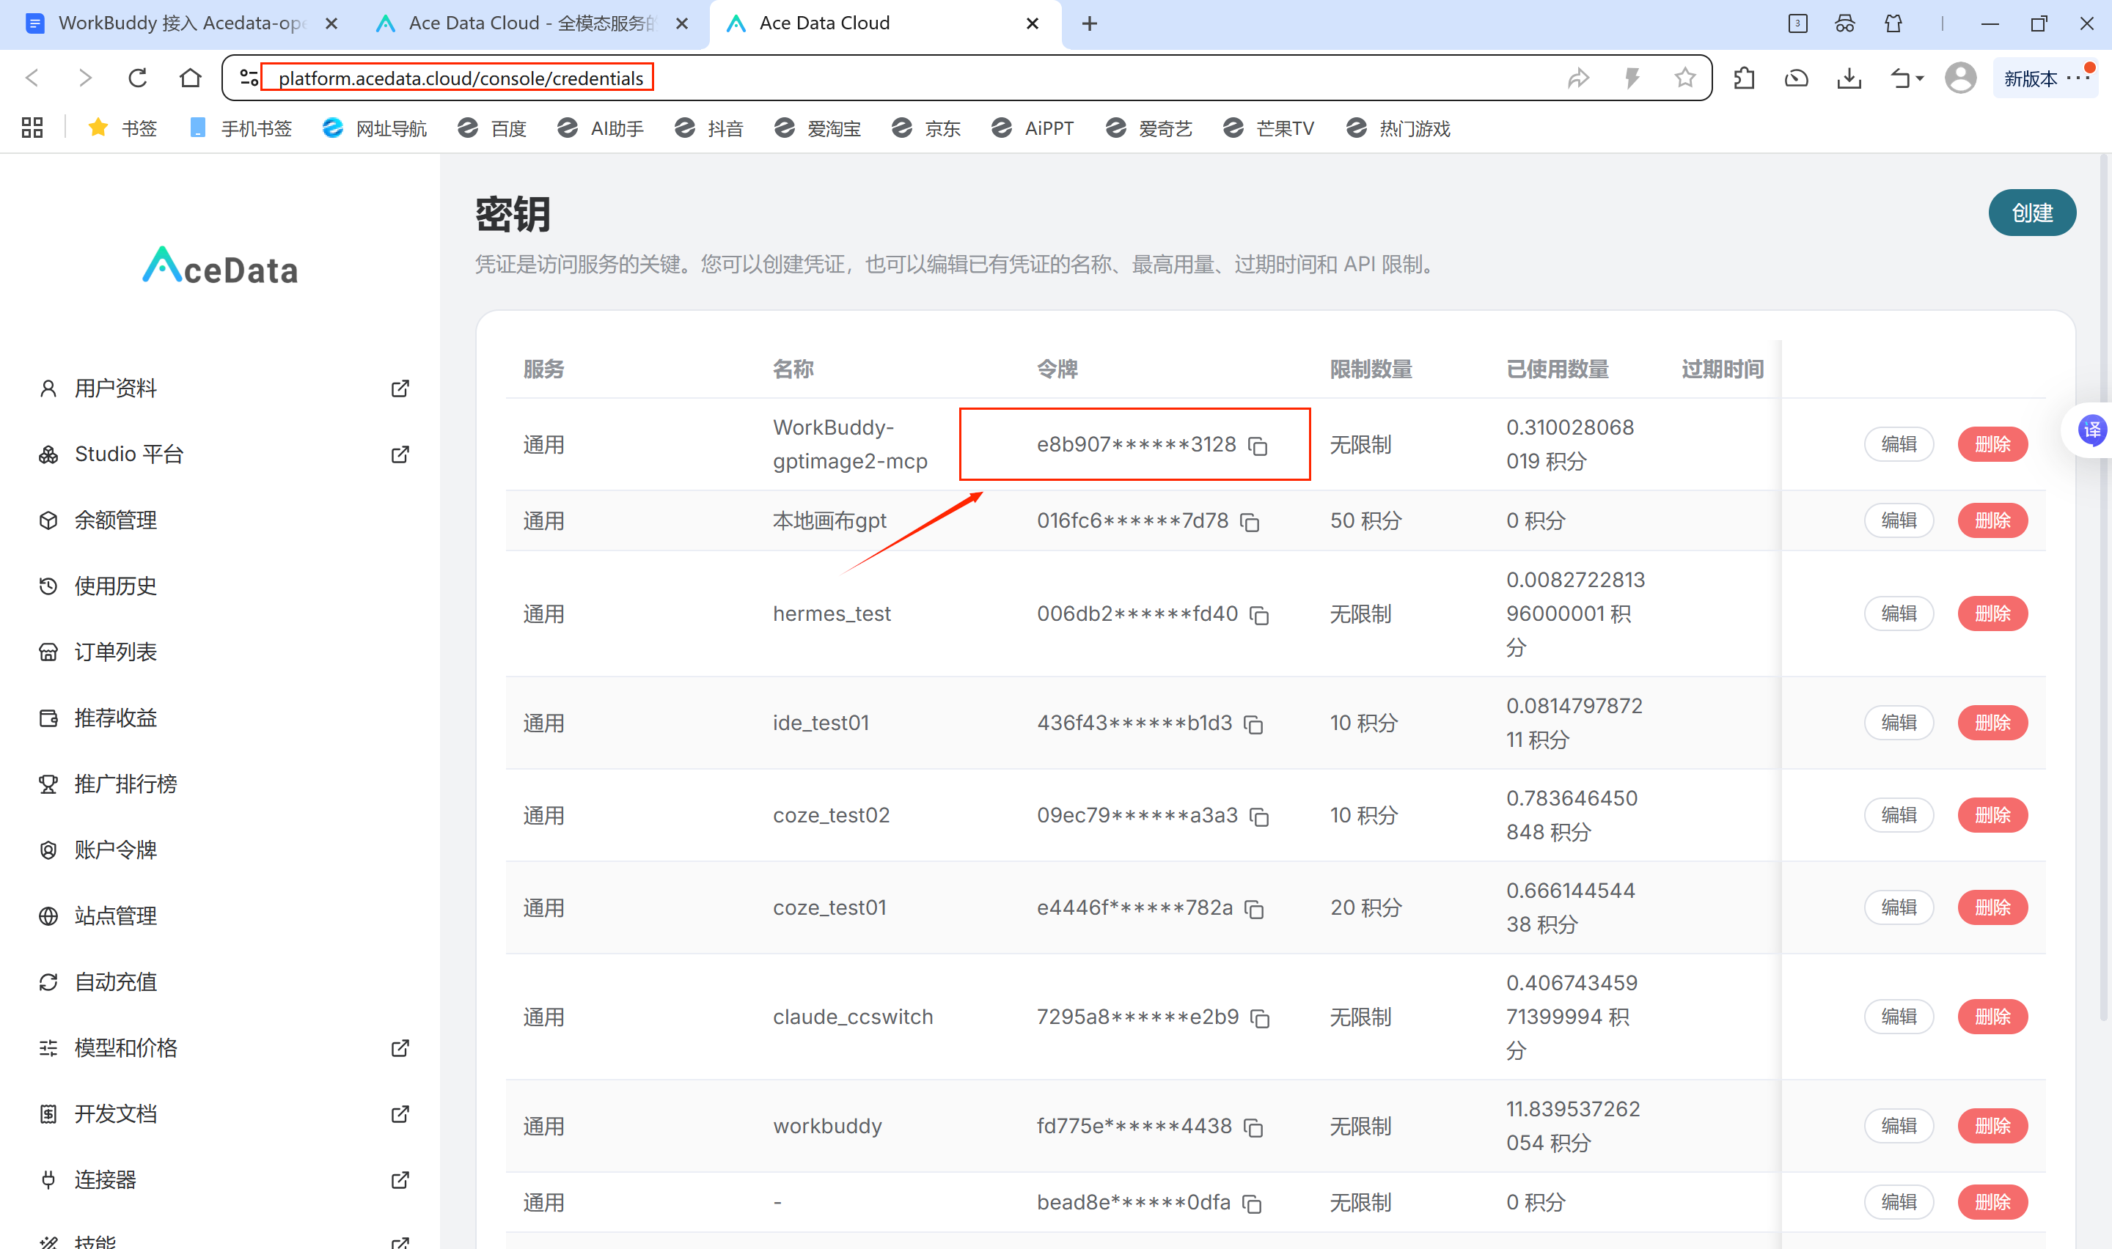Copy the coze_test02 token 09ec79
Screen dimensions: 2112x1249
click(1259, 817)
